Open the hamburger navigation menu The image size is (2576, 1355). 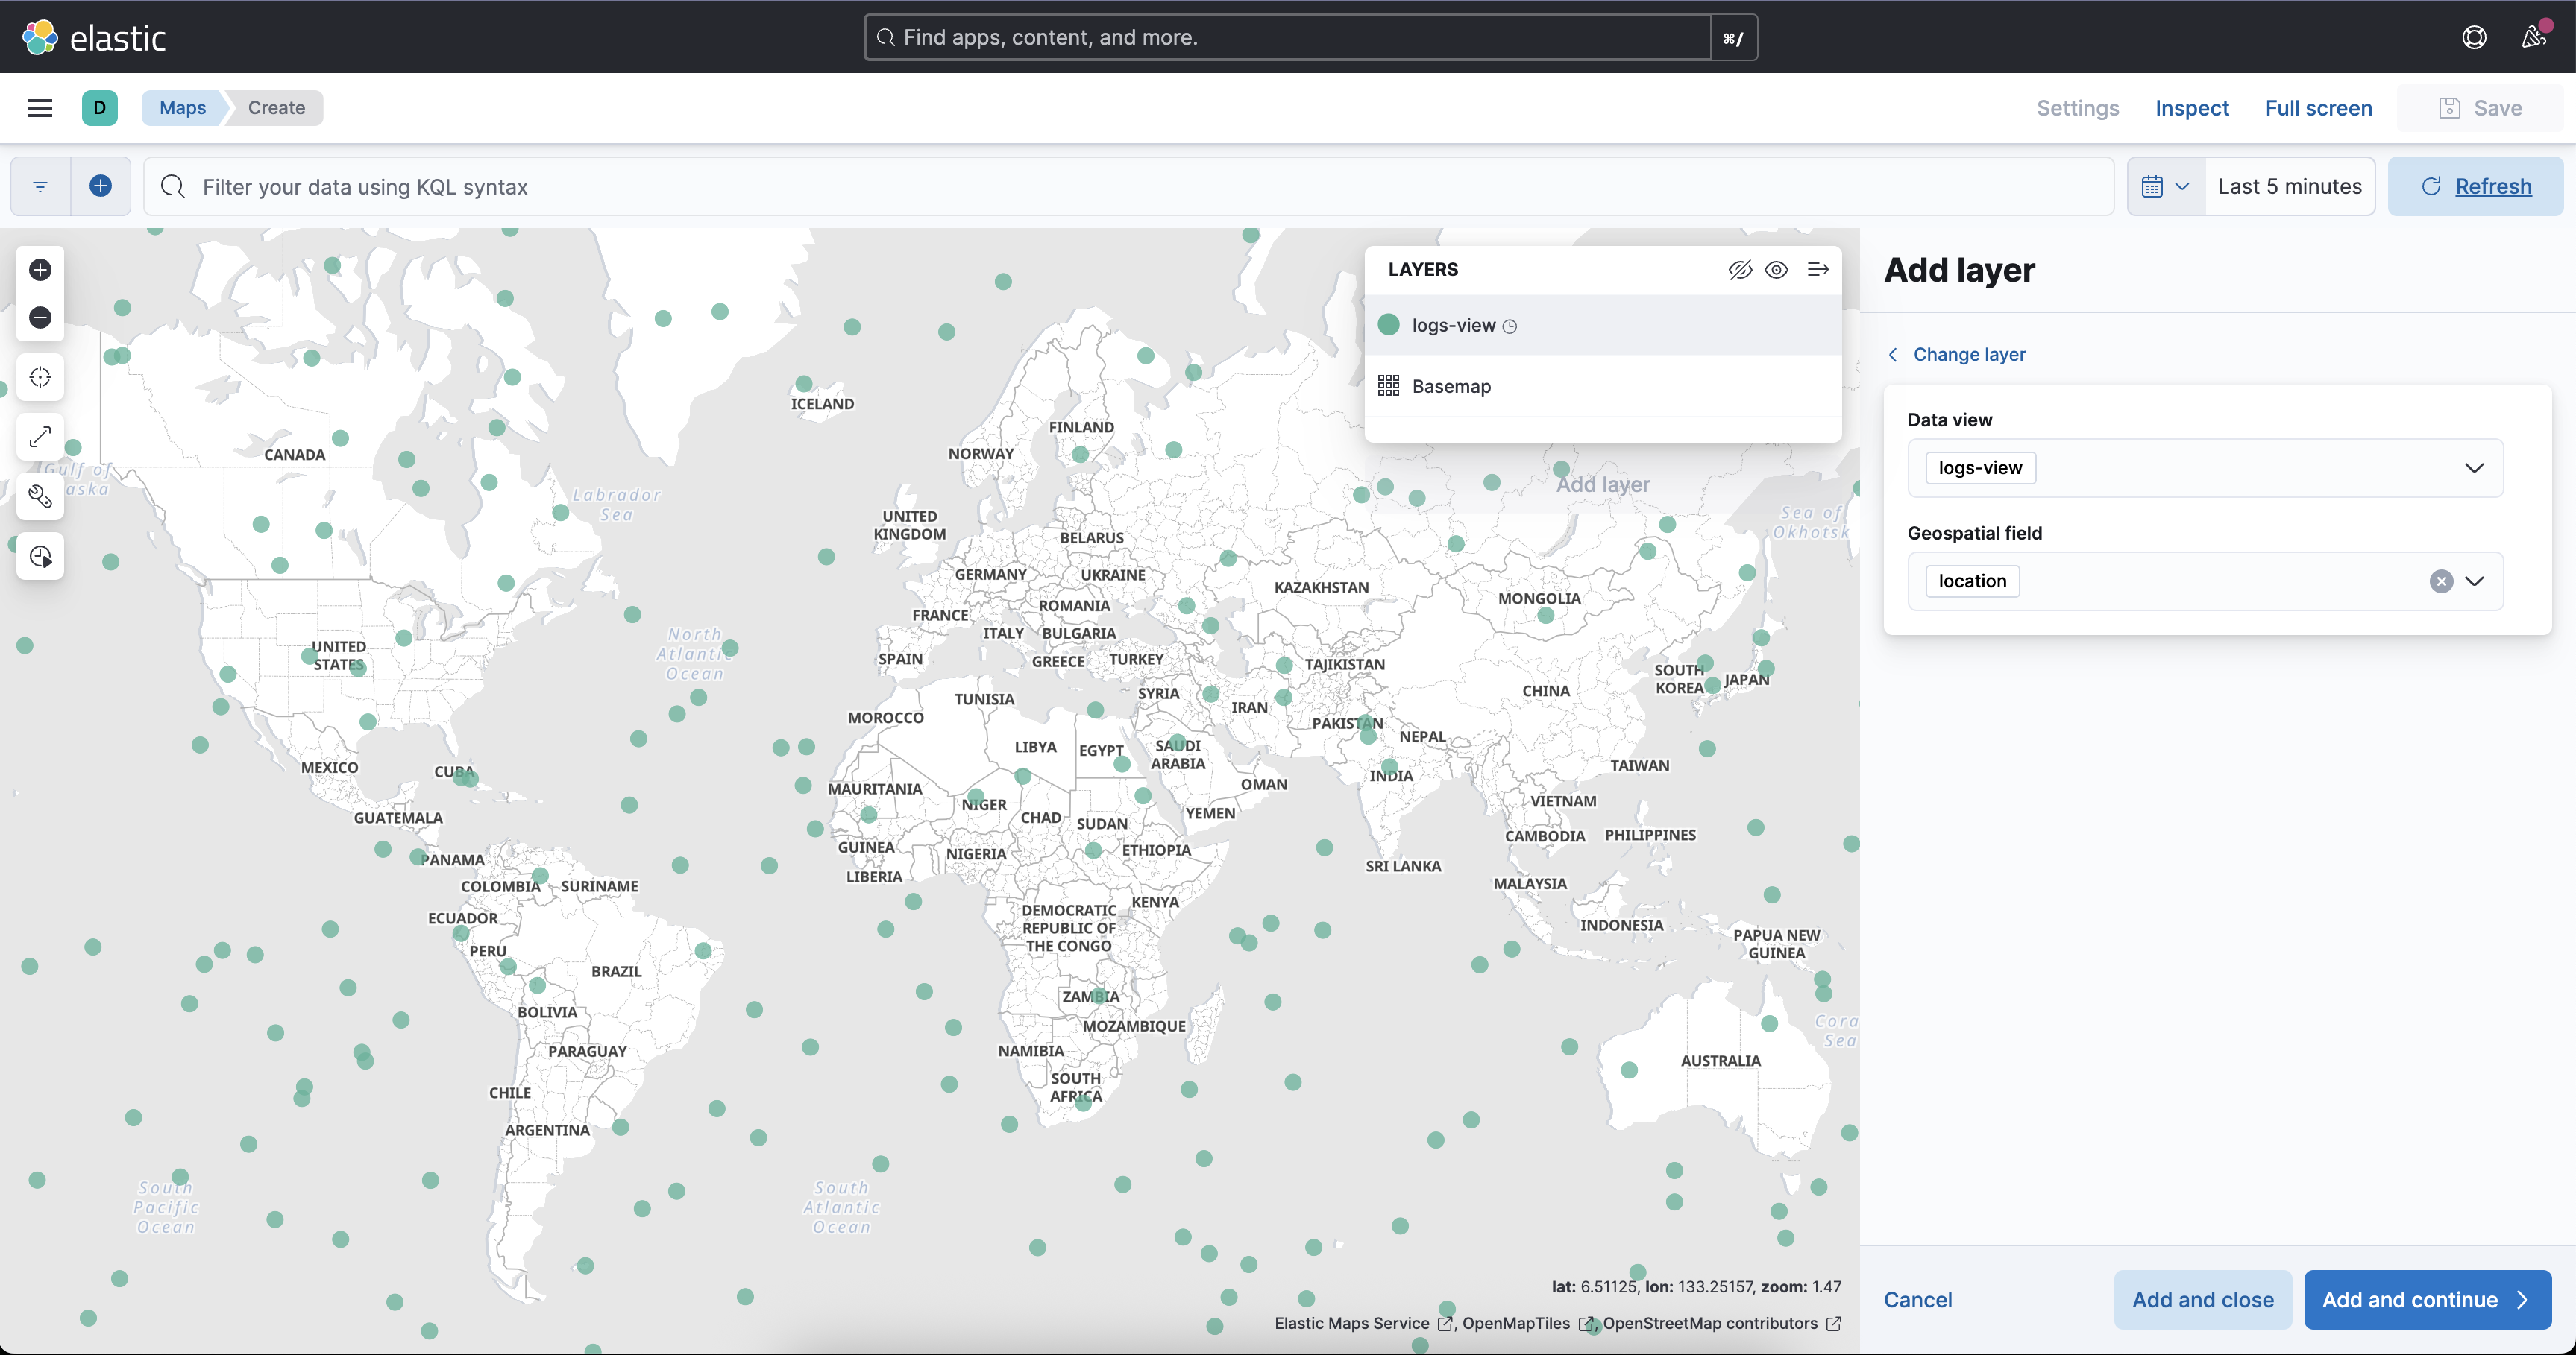pos(40,108)
